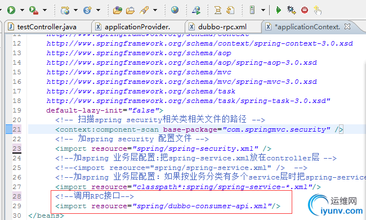366x220 pixels.
Task: Expand the Search flashlight dropdown arrow
Action: click(155, 10)
